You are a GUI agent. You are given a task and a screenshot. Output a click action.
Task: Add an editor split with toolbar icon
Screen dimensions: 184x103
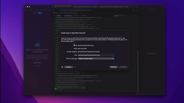tap(137, 10)
